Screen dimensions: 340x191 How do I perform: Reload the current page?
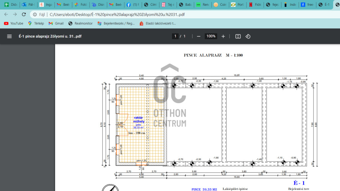click(x=24, y=15)
